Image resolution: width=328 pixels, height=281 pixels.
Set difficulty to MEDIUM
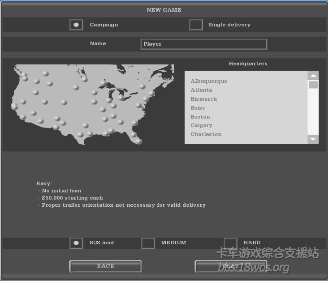[x=148, y=243]
